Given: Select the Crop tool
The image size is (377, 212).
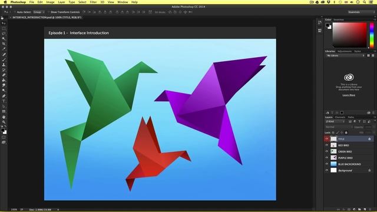Looking at the screenshot, I should (x=4, y=44).
